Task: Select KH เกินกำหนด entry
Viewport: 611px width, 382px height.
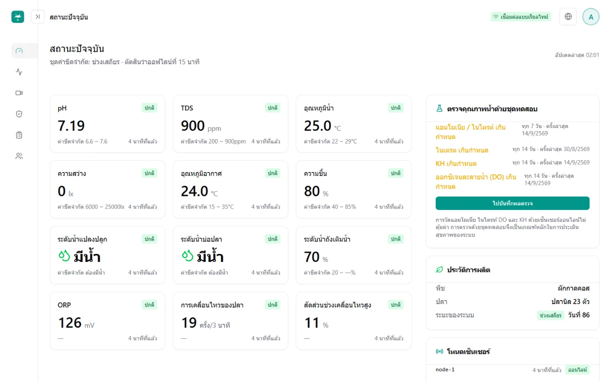Action: [x=456, y=163]
